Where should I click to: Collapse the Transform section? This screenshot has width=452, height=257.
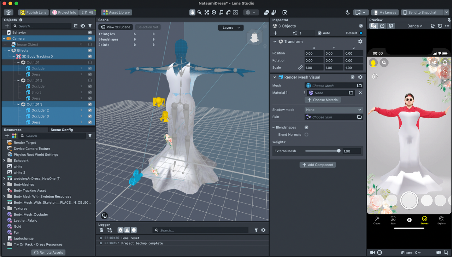point(274,42)
